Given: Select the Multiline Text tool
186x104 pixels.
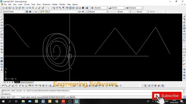Looking at the screenshot, I should tap(1, 70).
